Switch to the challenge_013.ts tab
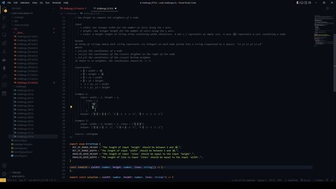 pyautogui.click(x=104, y=8)
